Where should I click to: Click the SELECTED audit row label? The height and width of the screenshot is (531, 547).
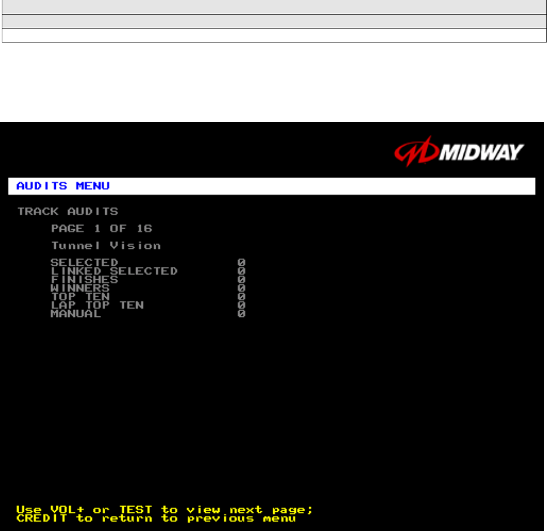pyautogui.click(x=84, y=262)
